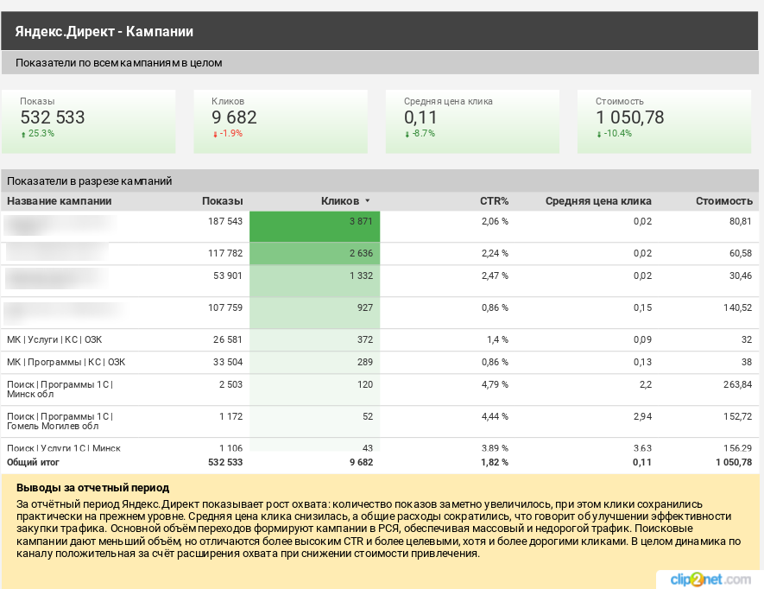Sort table by Показы column header
The image size is (764, 589).
pos(222,201)
